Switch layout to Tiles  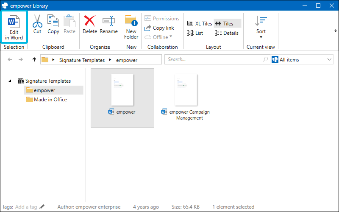tap(227, 24)
